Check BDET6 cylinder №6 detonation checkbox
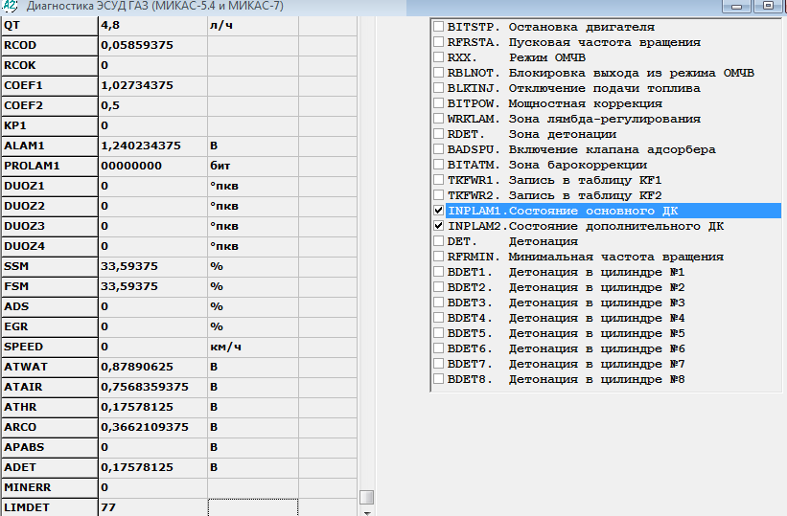This screenshot has width=787, height=516. pos(439,348)
